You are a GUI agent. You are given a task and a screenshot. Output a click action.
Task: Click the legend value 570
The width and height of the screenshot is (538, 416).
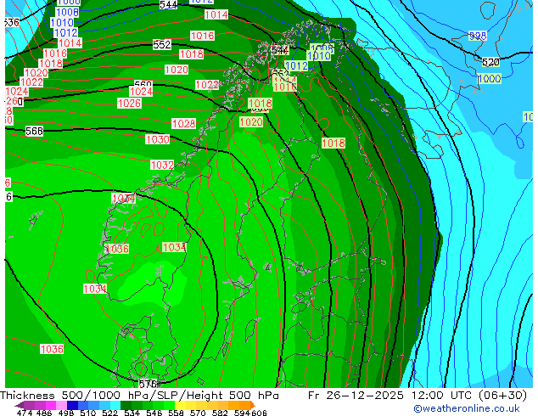(x=198, y=413)
